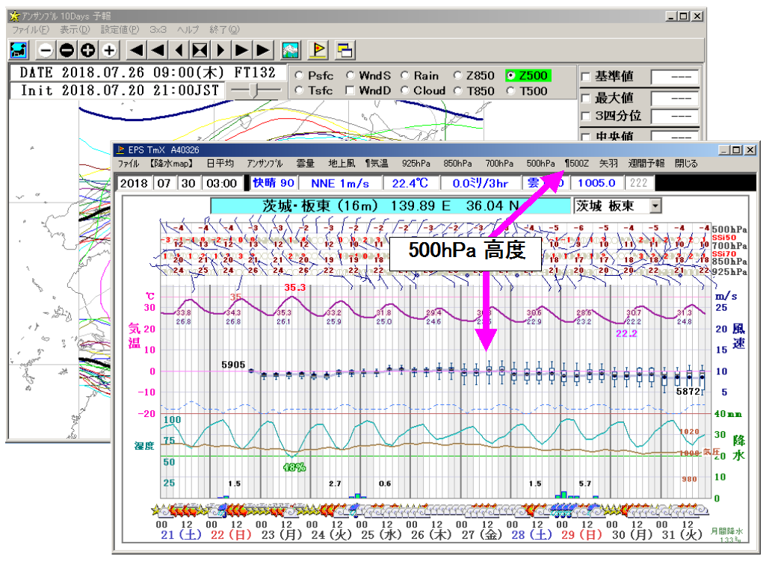The height and width of the screenshot is (565, 772).
Task: Select the Psfc radio button
Action: tap(299, 75)
